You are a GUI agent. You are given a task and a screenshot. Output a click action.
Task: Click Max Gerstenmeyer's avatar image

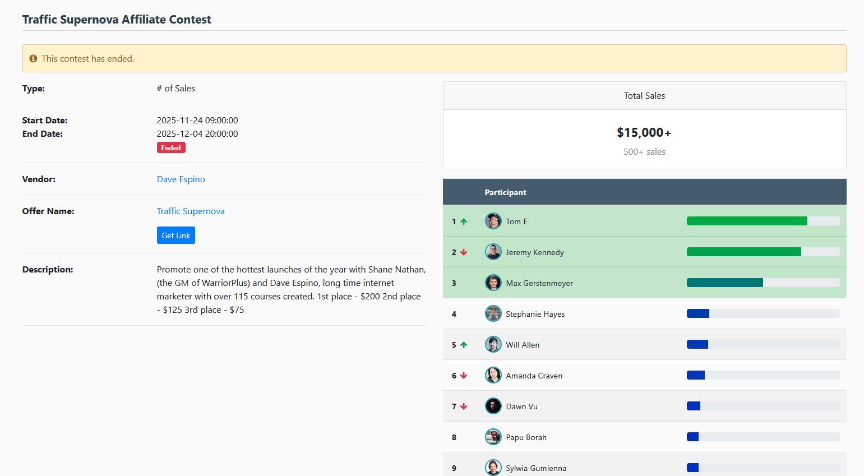coord(493,283)
